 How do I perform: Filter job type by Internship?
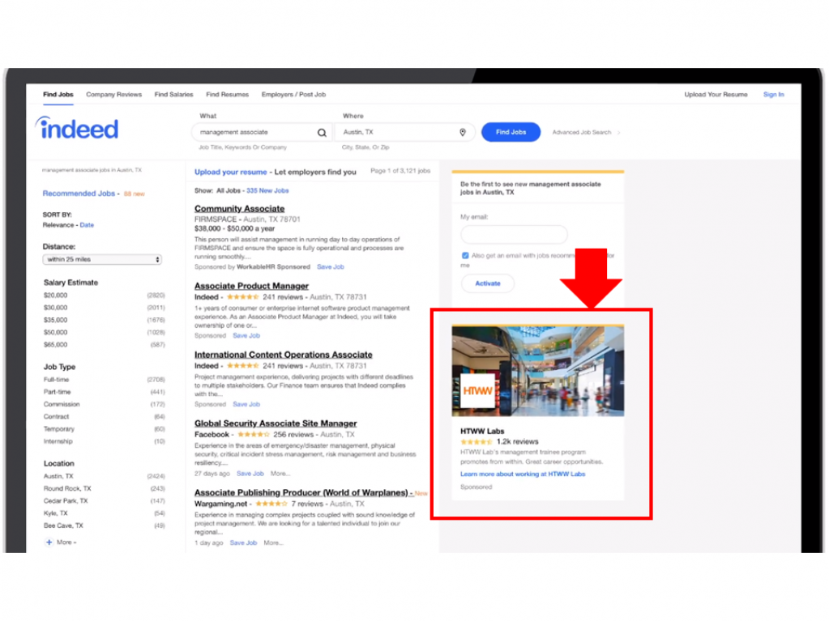coord(58,441)
